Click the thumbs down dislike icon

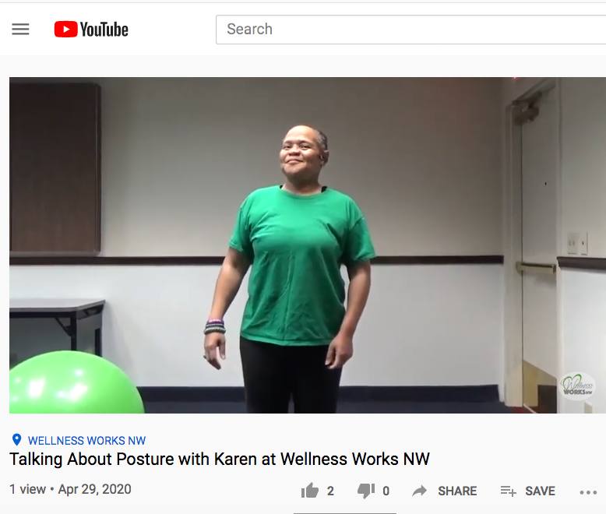point(366,491)
